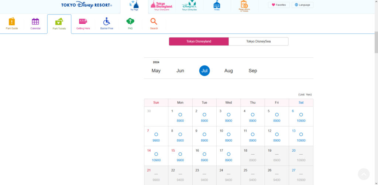The height and width of the screenshot is (185, 378).
Task: Open the Language globe button
Action: [303, 5]
